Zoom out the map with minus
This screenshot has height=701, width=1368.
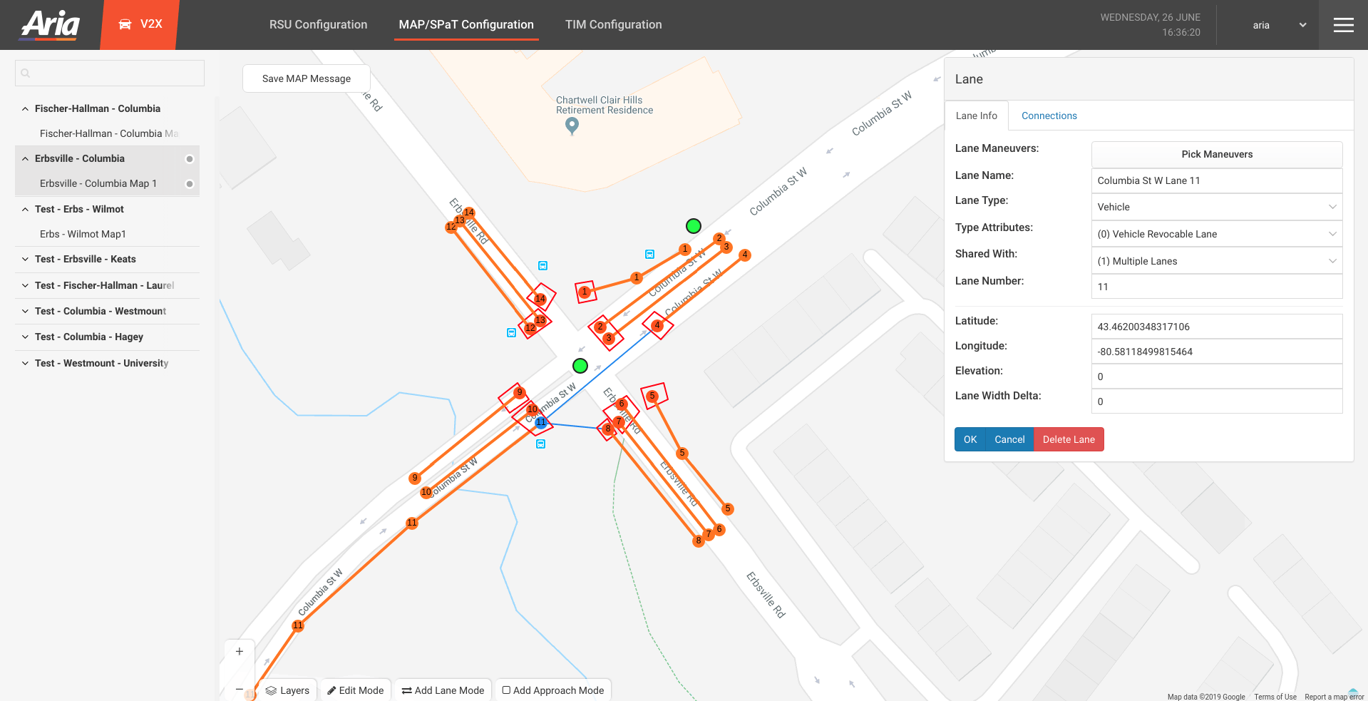click(240, 690)
